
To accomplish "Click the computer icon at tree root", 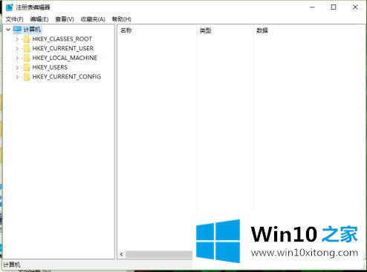I will (x=17, y=30).
